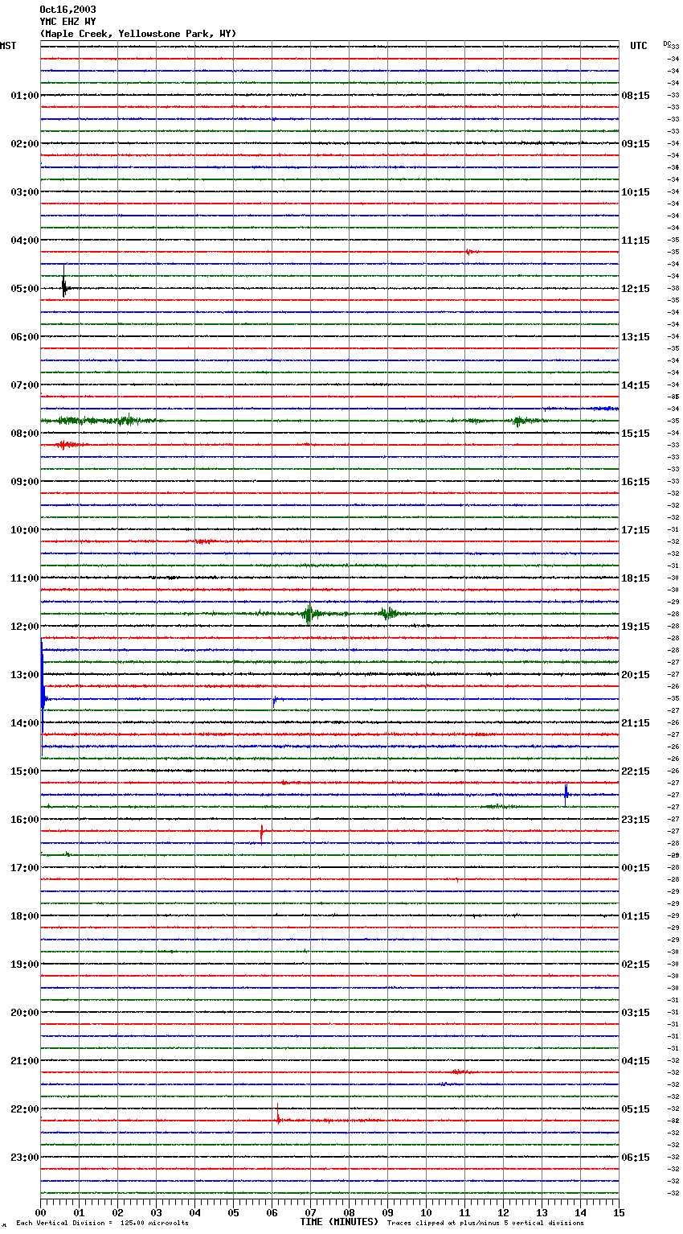This screenshot has width=683, height=1234.
Task: Click minute tick "15" on bottom axis
Action: tap(619, 1211)
